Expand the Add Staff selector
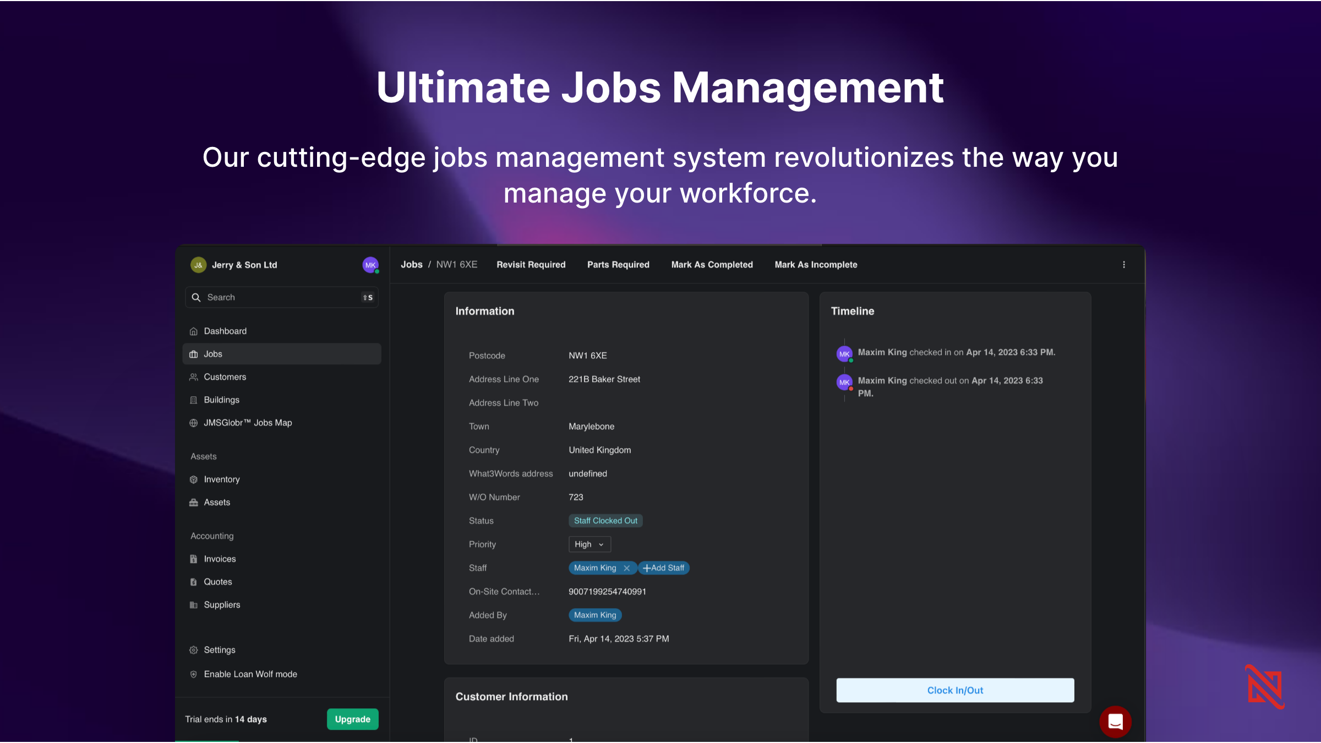The width and height of the screenshot is (1321, 743). (664, 567)
